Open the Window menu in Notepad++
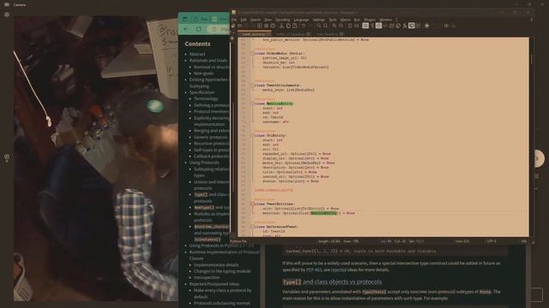The image size is (549, 308). (385, 20)
